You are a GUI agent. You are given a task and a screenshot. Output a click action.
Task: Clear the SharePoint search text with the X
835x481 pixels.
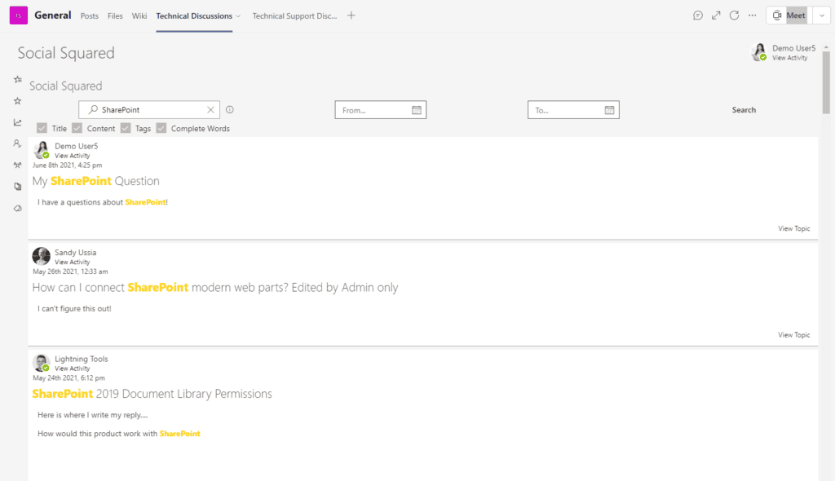(x=210, y=110)
